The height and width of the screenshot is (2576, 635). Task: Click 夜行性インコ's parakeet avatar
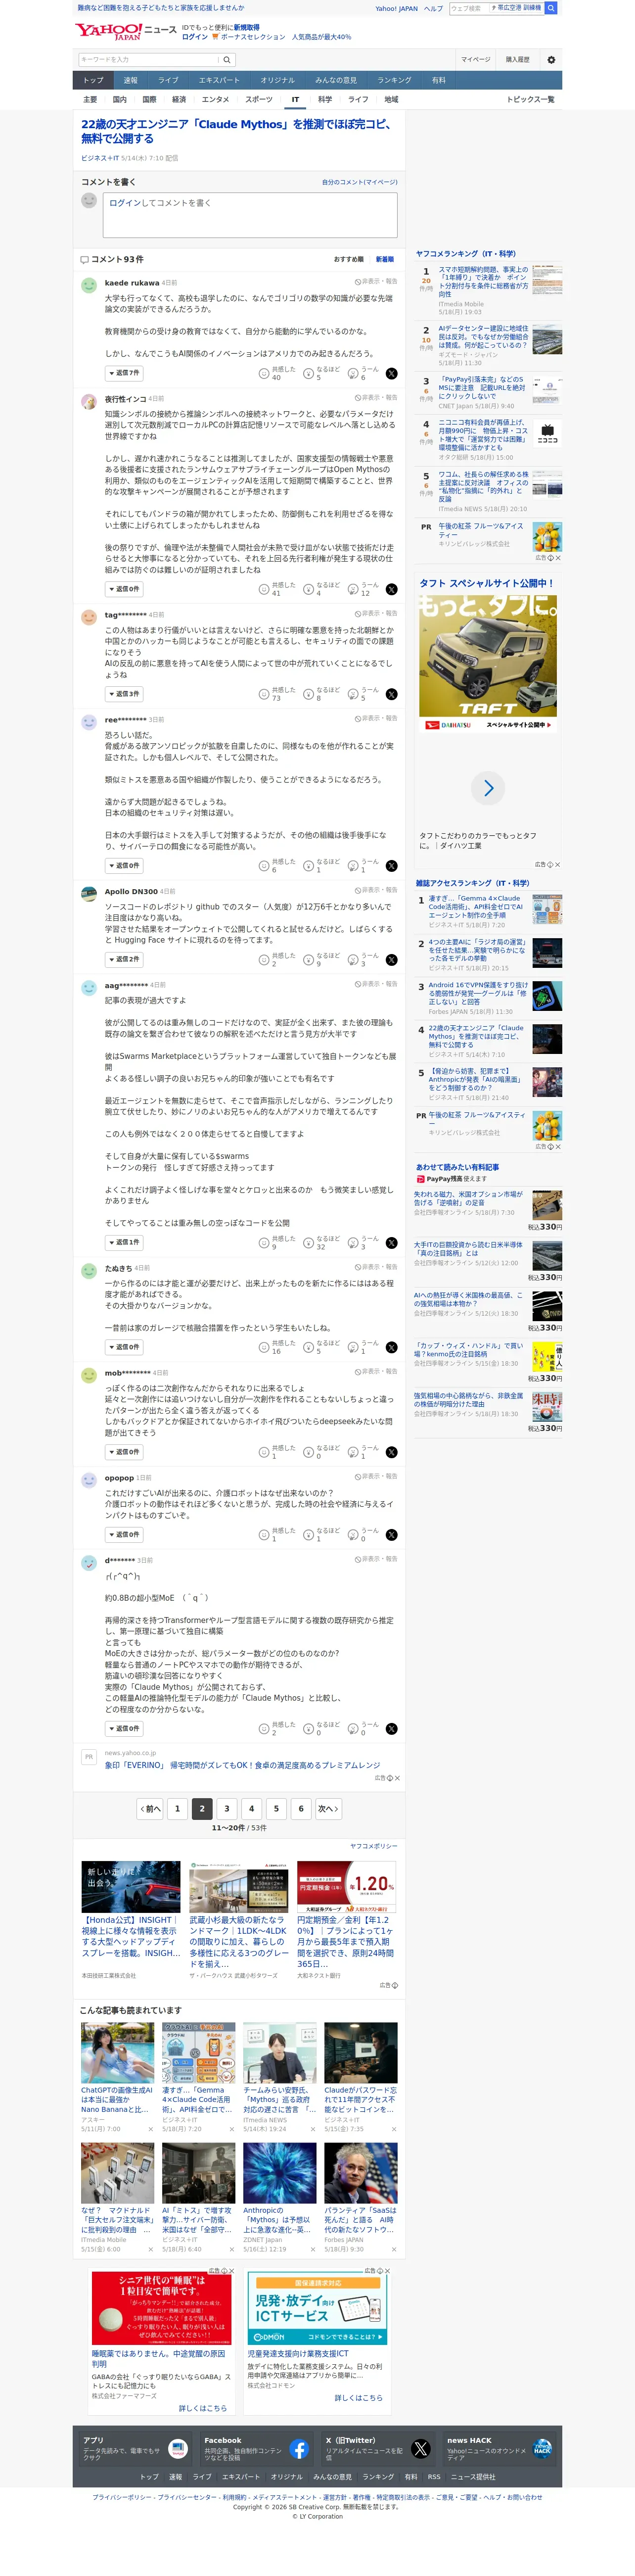click(88, 401)
